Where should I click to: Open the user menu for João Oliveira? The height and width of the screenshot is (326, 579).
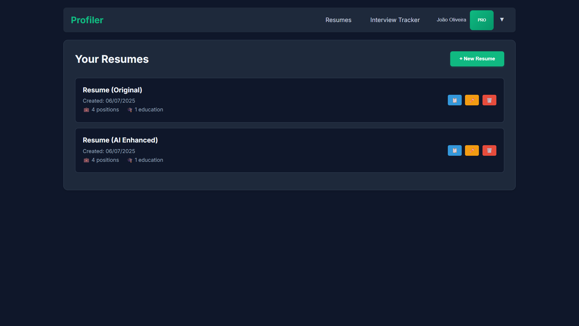coord(451,20)
